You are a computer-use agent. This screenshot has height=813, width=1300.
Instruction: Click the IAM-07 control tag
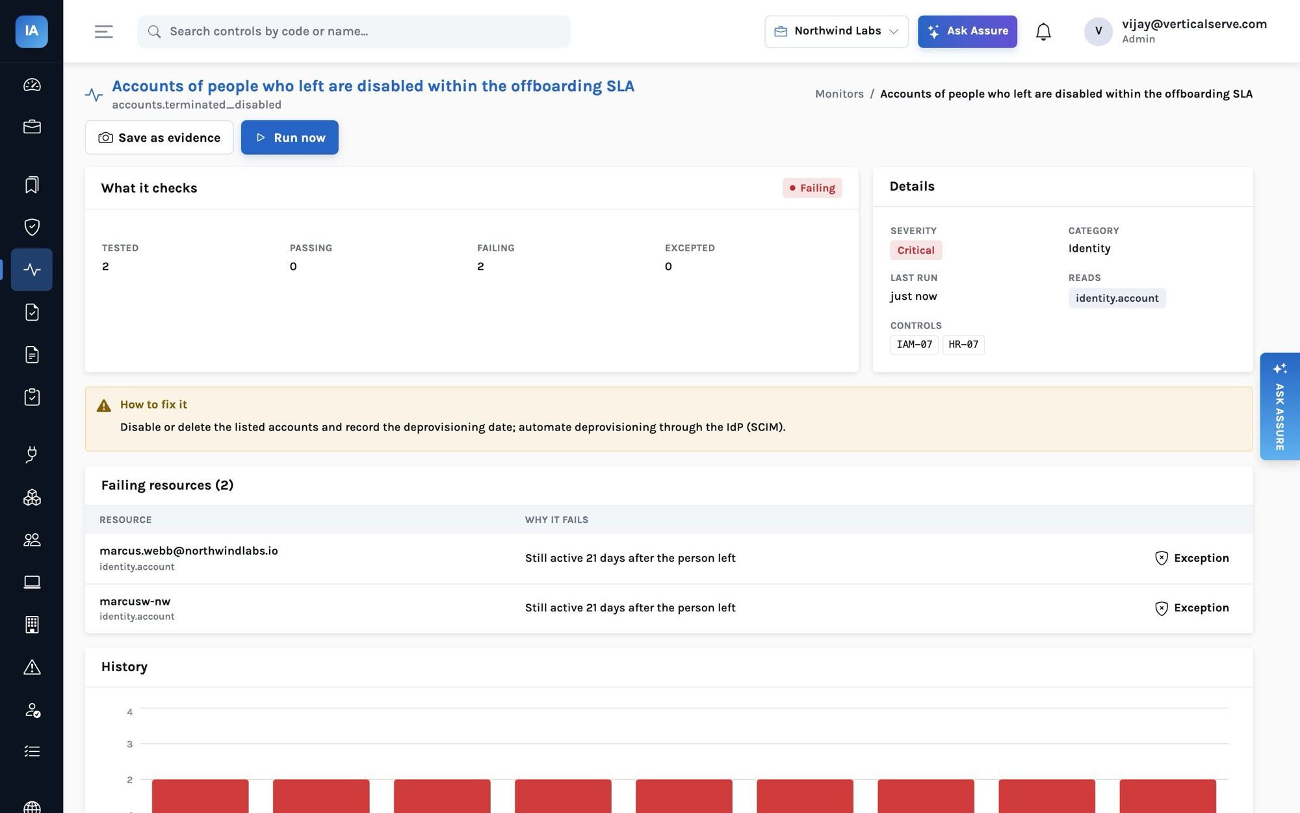(914, 345)
